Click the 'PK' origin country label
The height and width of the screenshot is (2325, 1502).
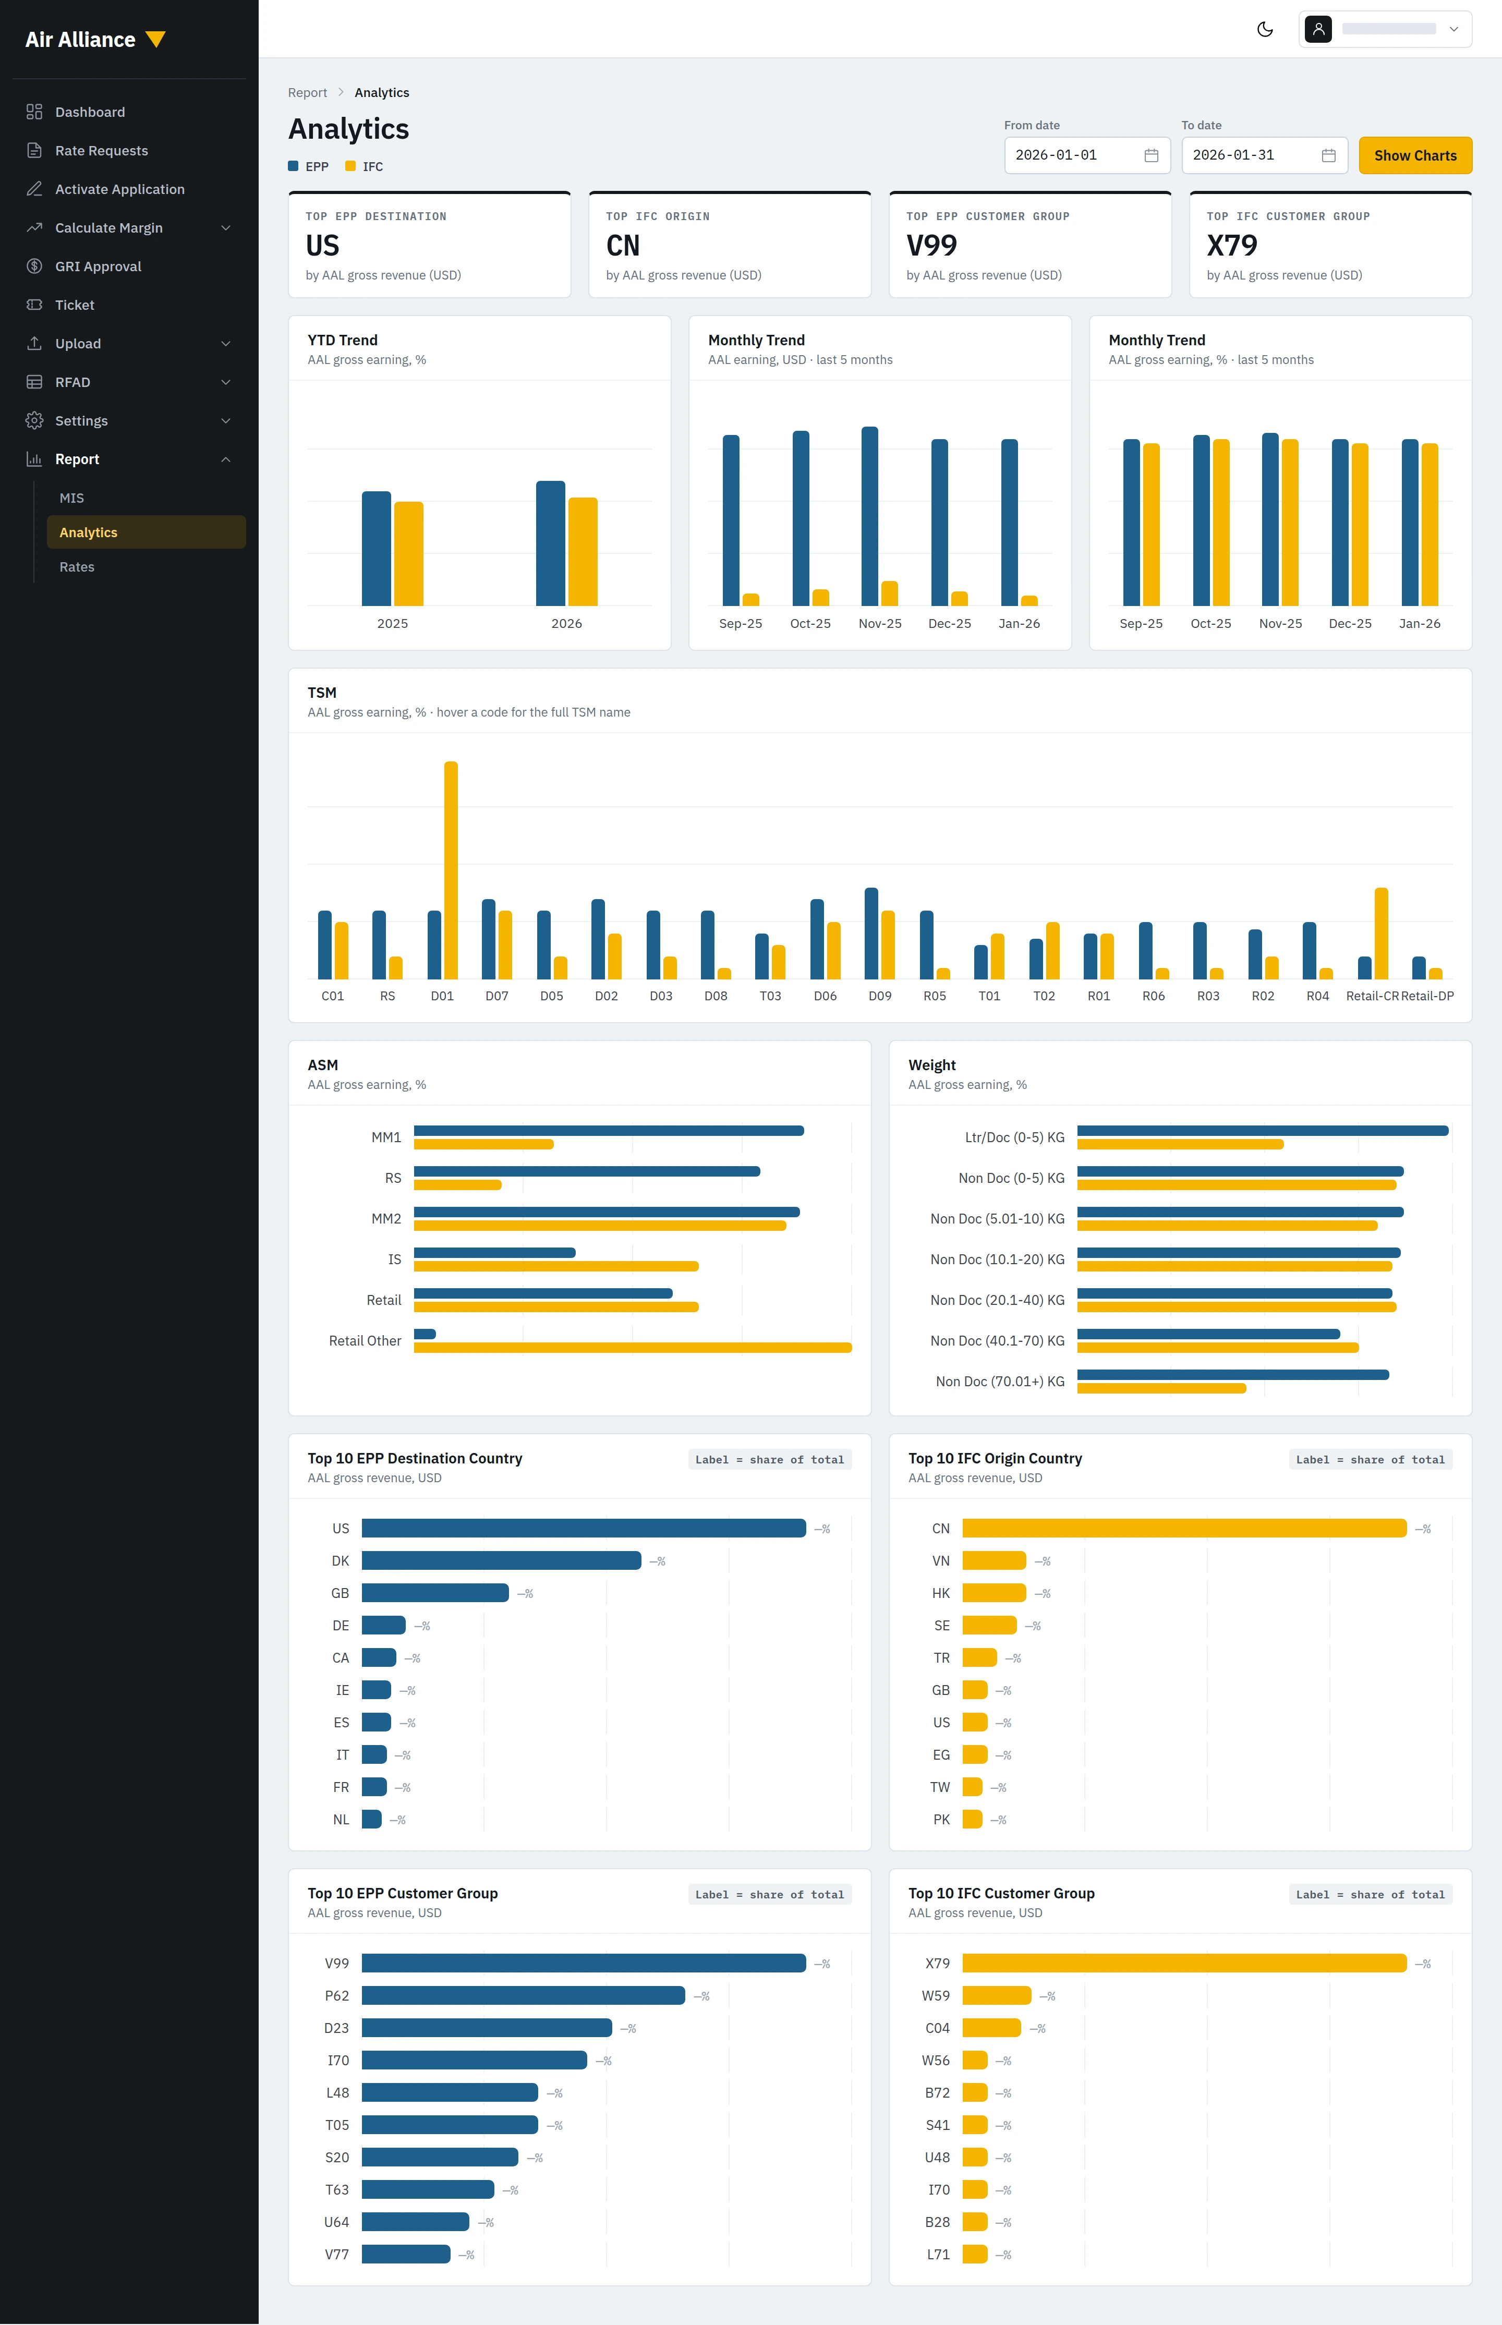point(941,1820)
